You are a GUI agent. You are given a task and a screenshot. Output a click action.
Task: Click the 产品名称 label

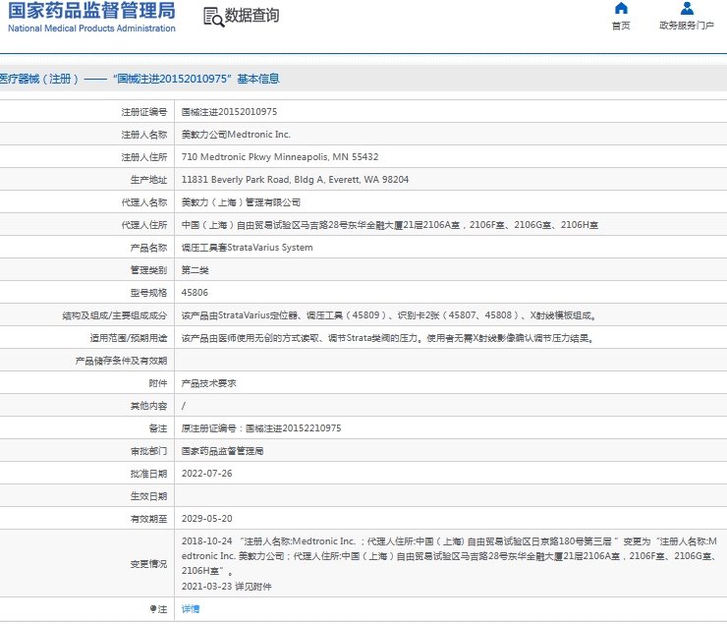coord(148,248)
